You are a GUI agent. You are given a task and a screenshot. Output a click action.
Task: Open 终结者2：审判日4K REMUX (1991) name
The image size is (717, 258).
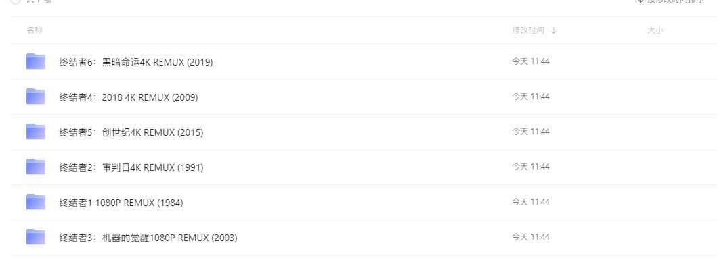coord(131,167)
